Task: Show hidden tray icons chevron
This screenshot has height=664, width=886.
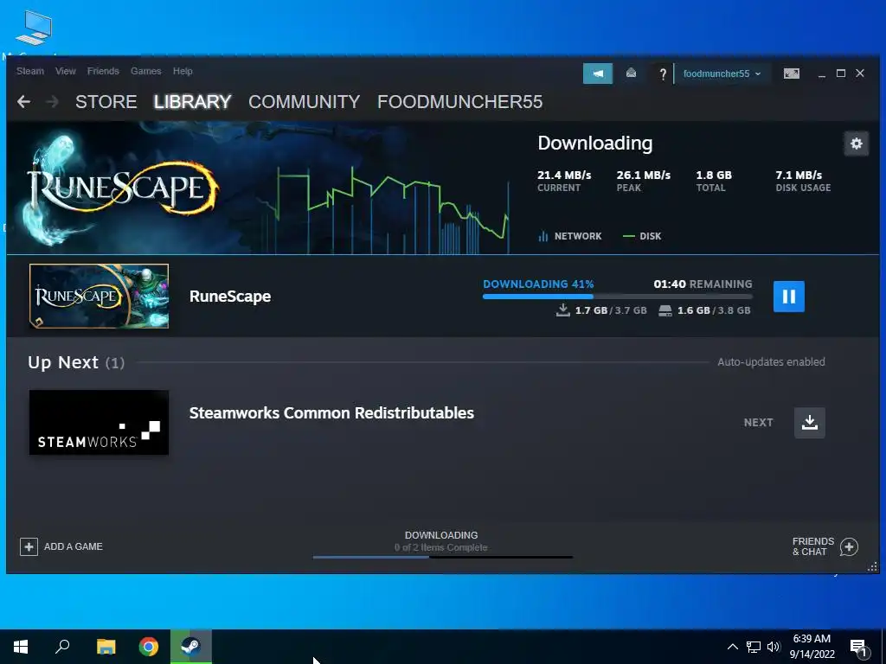Action: point(732,647)
